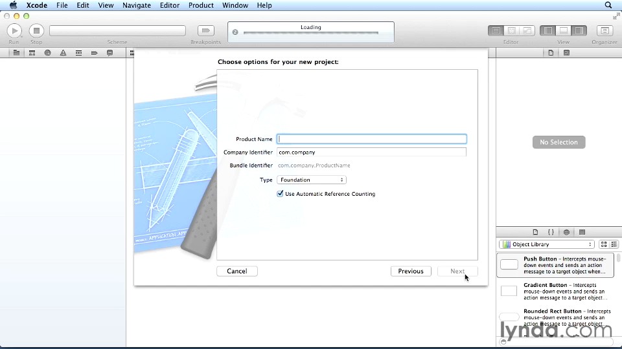Switch to the Assistant editor
The height and width of the screenshot is (349, 622).
click(x=511, y=30)
